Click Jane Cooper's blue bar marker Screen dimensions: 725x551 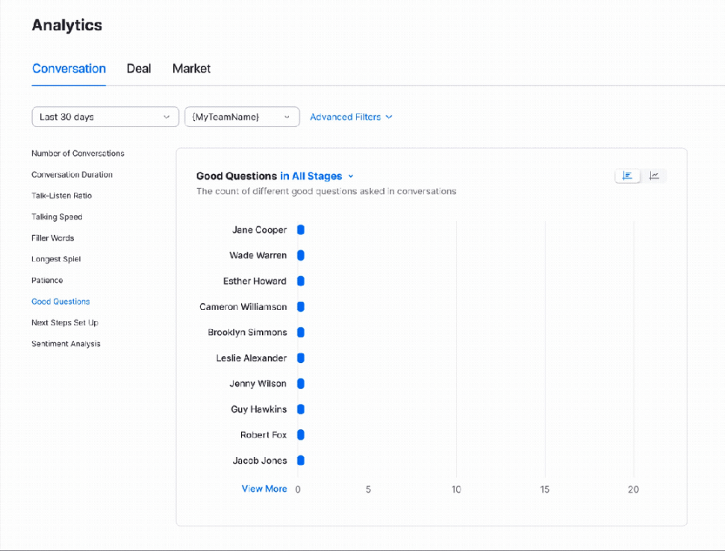[301, 230]
